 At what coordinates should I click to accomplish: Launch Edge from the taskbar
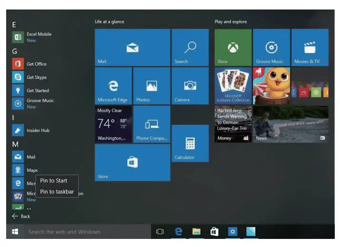(179, 232)
